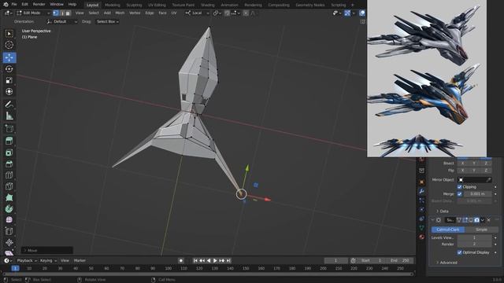
Task: Enable face select mode
Action: point(68,13)
